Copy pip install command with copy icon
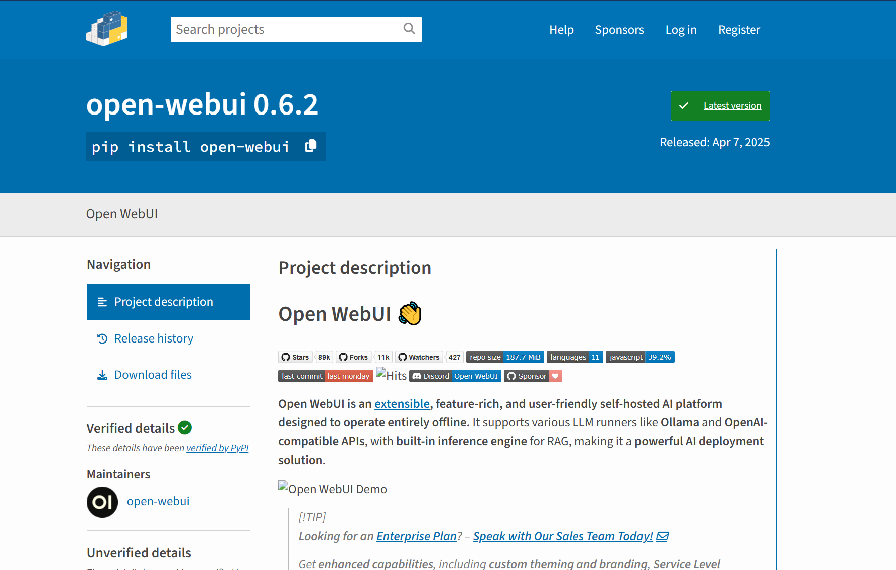This screenshot has height=570, width=896. click(x=311, y=146)
